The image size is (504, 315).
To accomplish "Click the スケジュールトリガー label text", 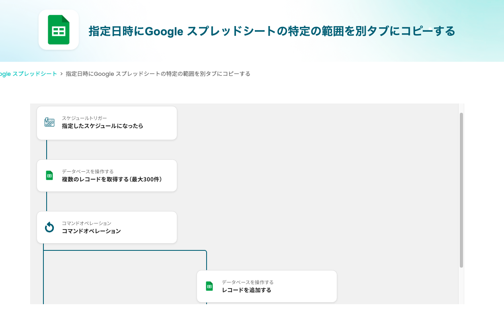I will (x=84, y=118).
